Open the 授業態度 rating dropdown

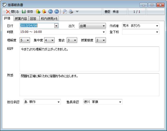pos(101,40)
